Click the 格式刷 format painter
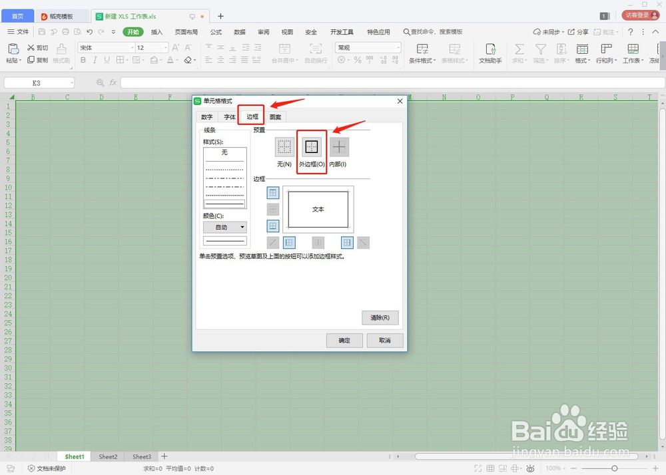The width and height of the screenshot is (666, 475). click(61, 53)
